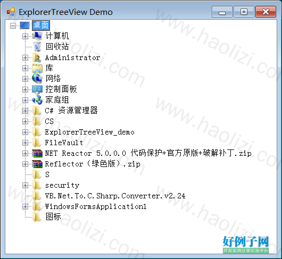Click the 控制面板 control panel icon
The height and width of the screenshot is (259, 282).
coord(37,89)
